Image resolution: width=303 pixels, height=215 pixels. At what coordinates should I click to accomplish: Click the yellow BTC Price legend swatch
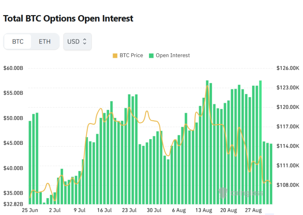click(115, 56)
